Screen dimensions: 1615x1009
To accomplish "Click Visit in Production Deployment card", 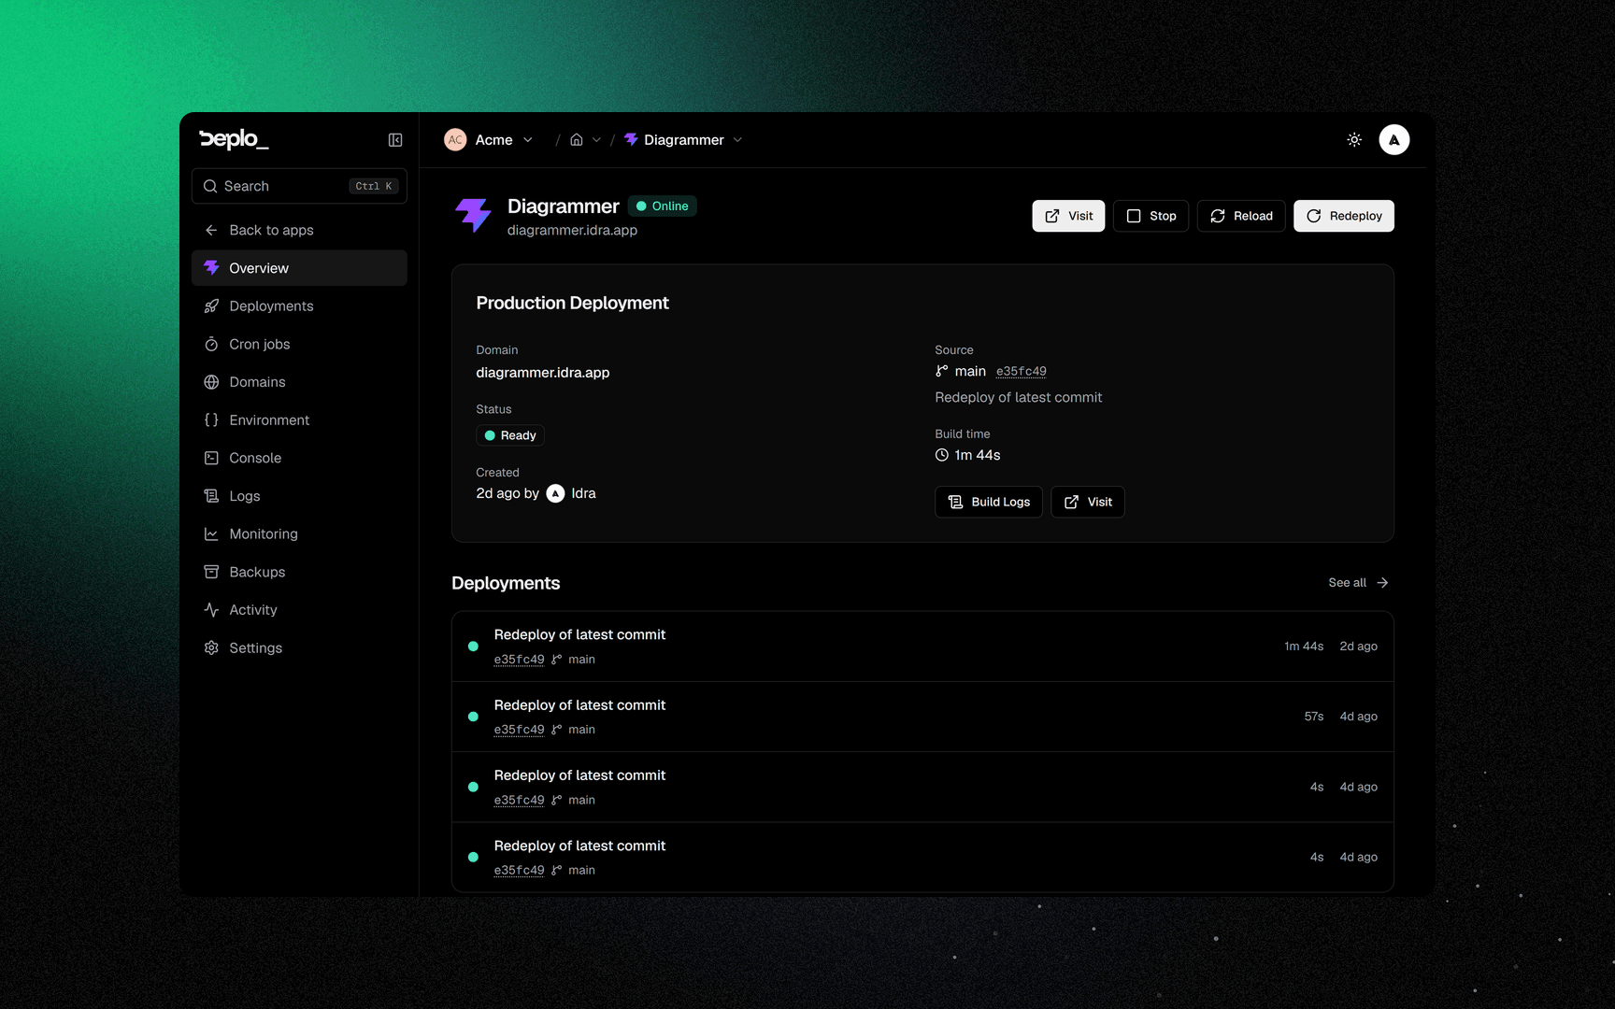I will [x=1088, y=502].
